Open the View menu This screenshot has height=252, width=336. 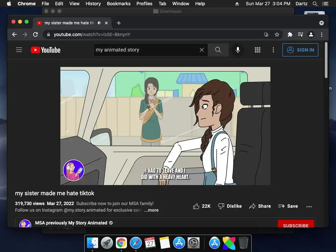pyautogui.click(x=74, y=4)
